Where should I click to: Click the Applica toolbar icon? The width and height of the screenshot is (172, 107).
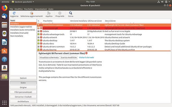pos(49,13)
